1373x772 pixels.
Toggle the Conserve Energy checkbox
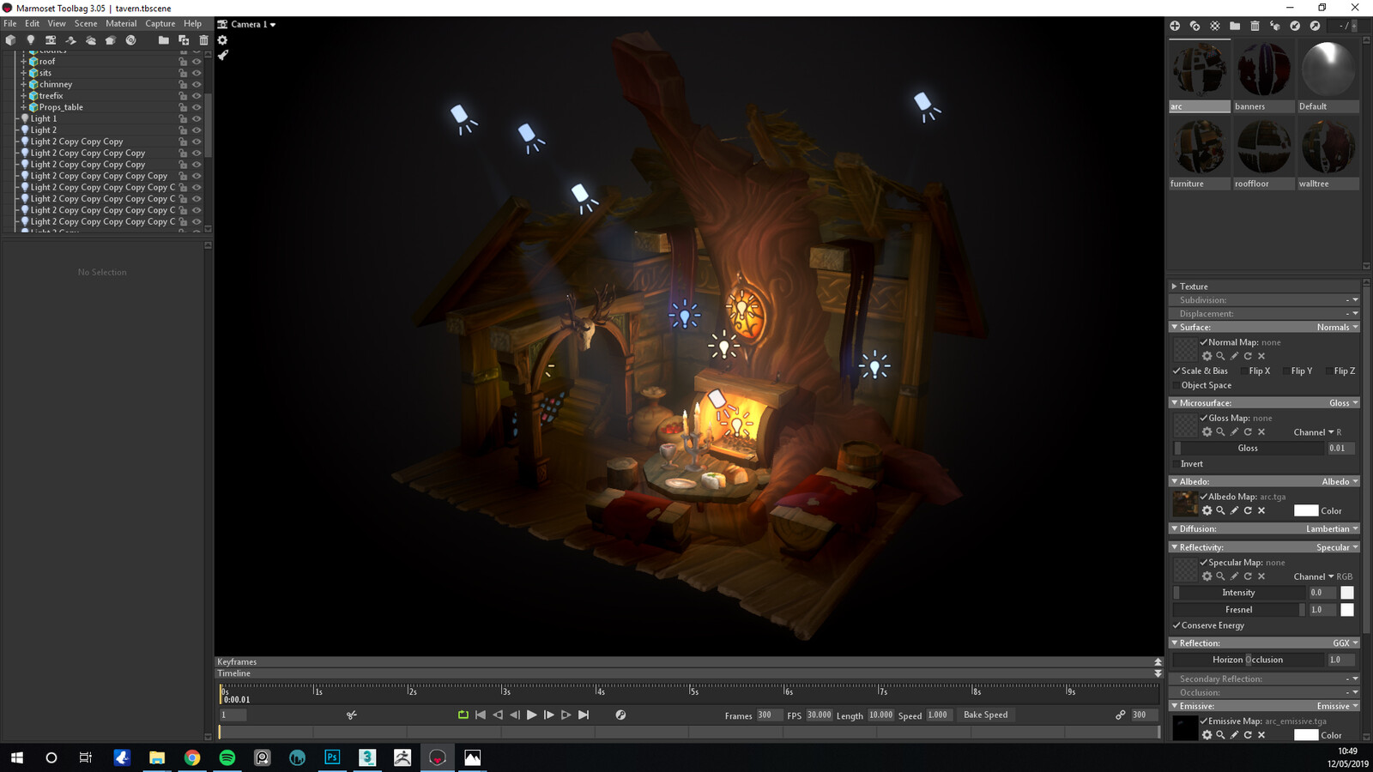(x=1176, y=625)
